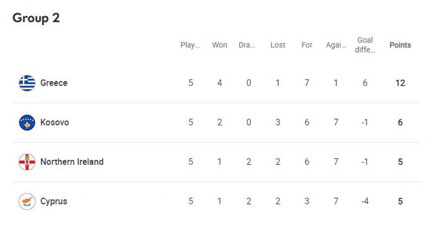Select the Northern Ireland team name
Image resolution: width=432 pixels, height=228 pixels.
point(72,162)
